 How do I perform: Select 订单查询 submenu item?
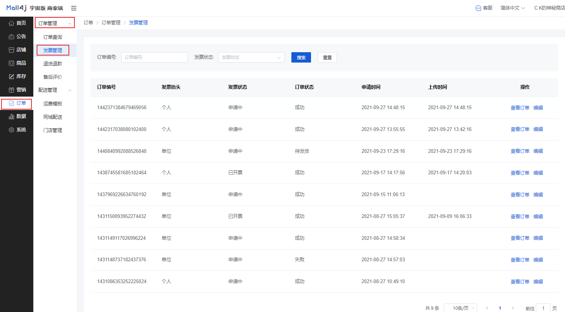53,37
